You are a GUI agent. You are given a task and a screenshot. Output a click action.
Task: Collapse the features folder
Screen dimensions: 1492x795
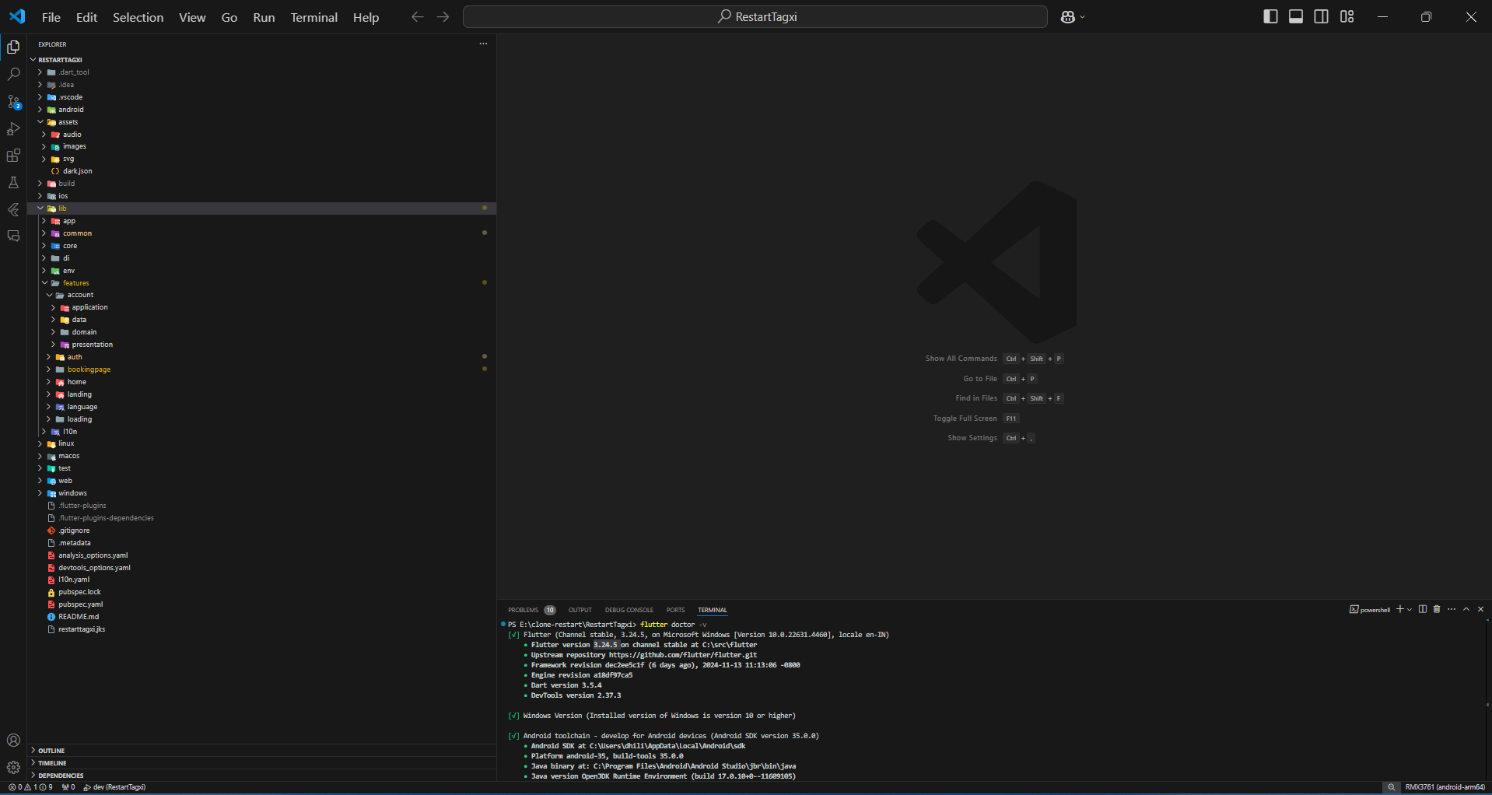point(75,283)
